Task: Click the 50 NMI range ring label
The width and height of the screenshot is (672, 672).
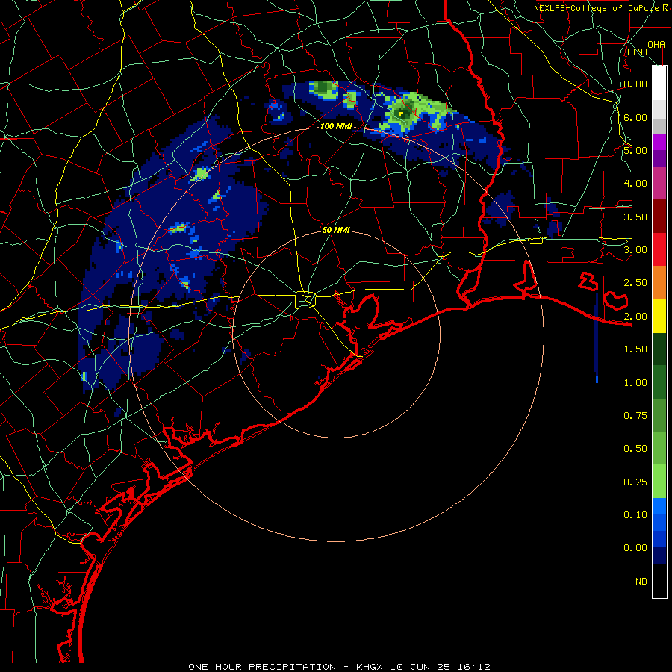Action: click(x=336, y=230)
